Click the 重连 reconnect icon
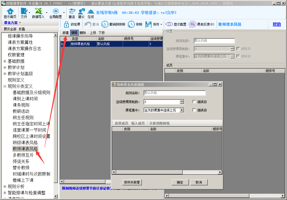Viewport: 287px width, 200px height. click(x=72, y=11)
